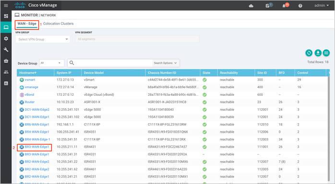Image resolution: width=335 pixels, height=184 pixels.
Task: Select the ASR1001-X device model cell
Action: tap(92, 102)
